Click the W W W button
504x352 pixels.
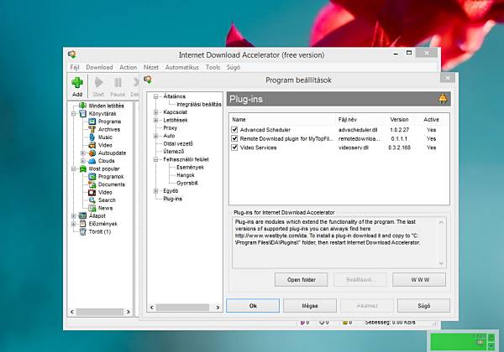(x=419, y=280)
